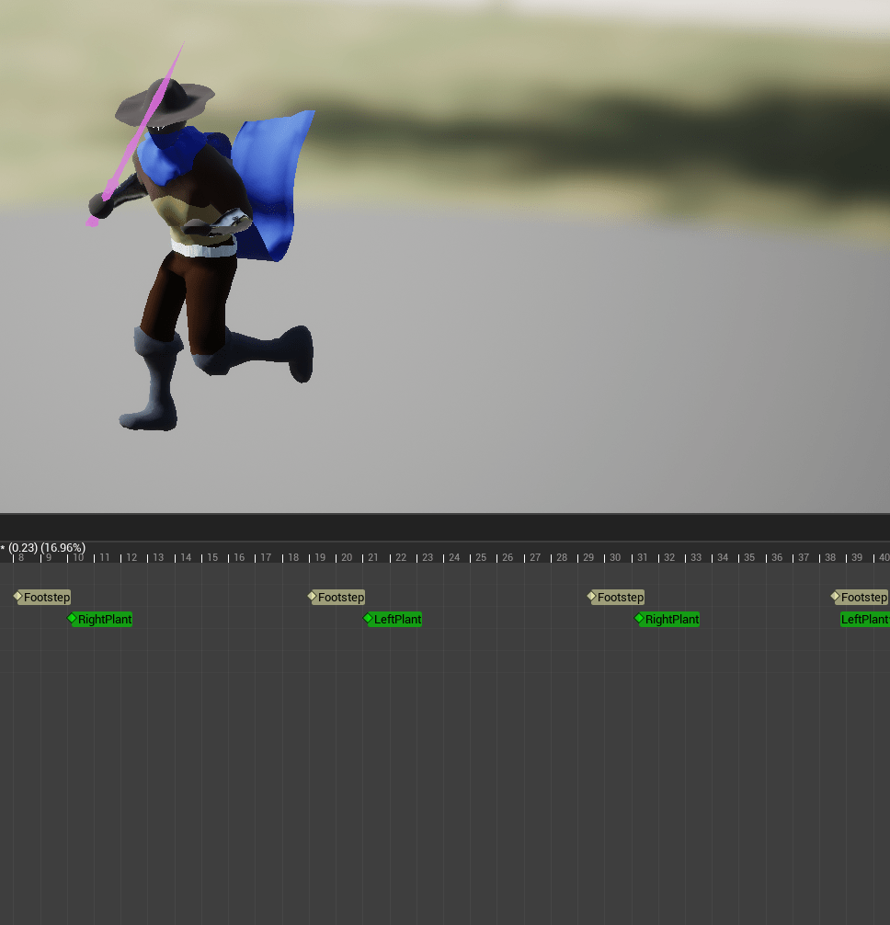
Task: Click the green diamond of RightPlant near frame 31
Action: coord(640,618)
